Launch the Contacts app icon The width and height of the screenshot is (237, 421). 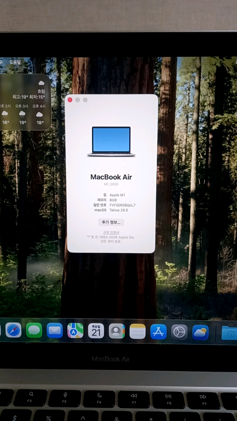[x=116, y=331]
